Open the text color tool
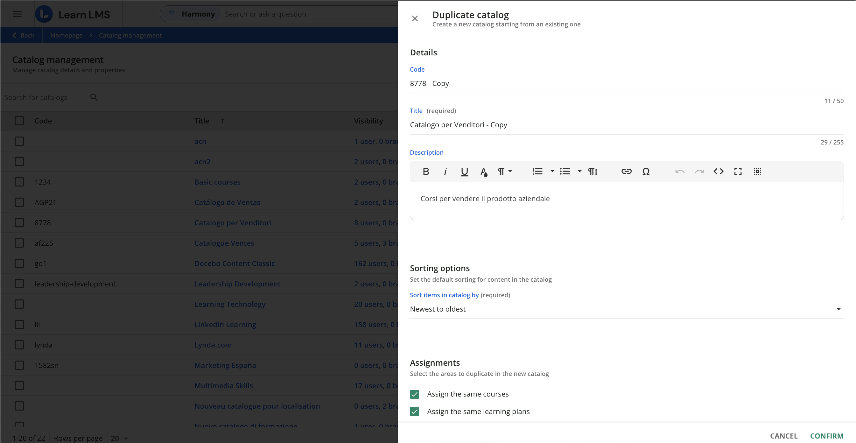Image resolution: width=856 pixels, height=443 pixels. click(484, 172)
